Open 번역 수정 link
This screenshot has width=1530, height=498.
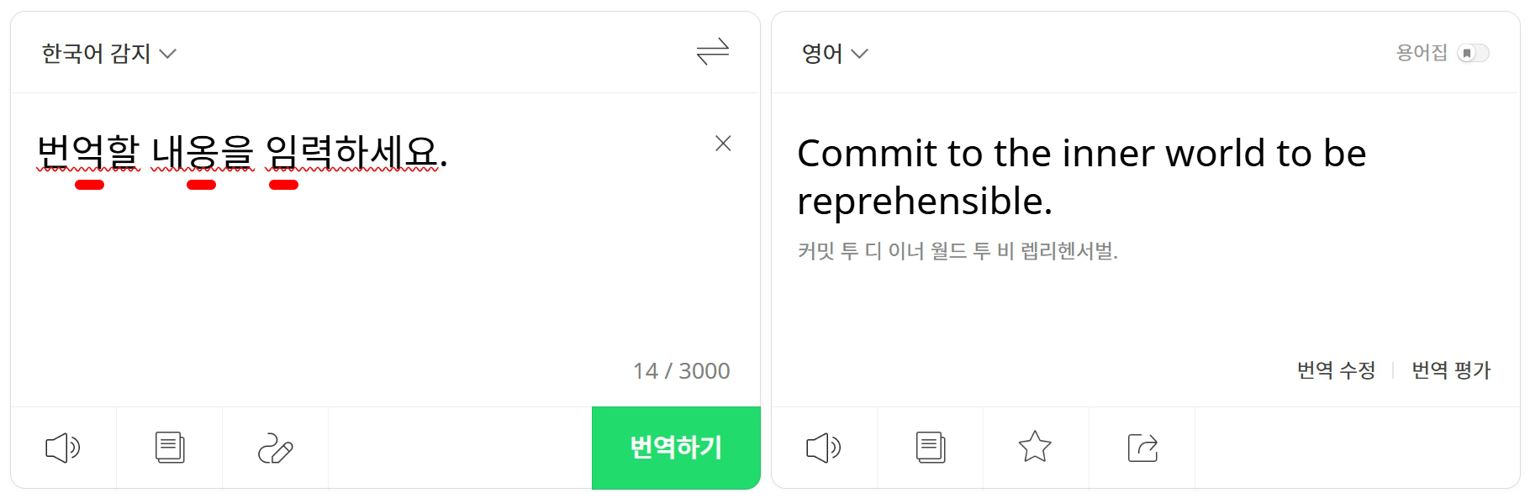1336,370
